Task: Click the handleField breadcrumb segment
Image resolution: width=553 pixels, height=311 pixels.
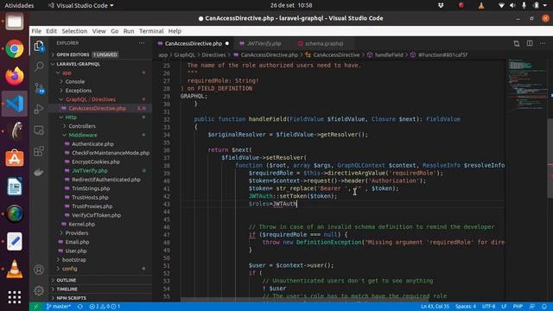Action: tap(385, 54)
